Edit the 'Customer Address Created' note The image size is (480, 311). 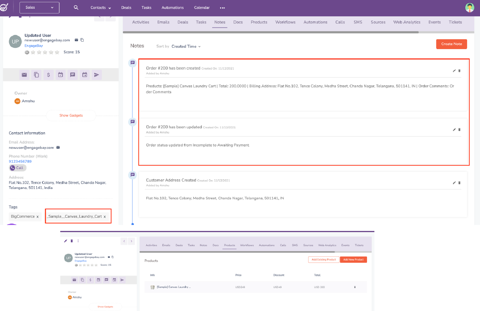click(454, 183)
